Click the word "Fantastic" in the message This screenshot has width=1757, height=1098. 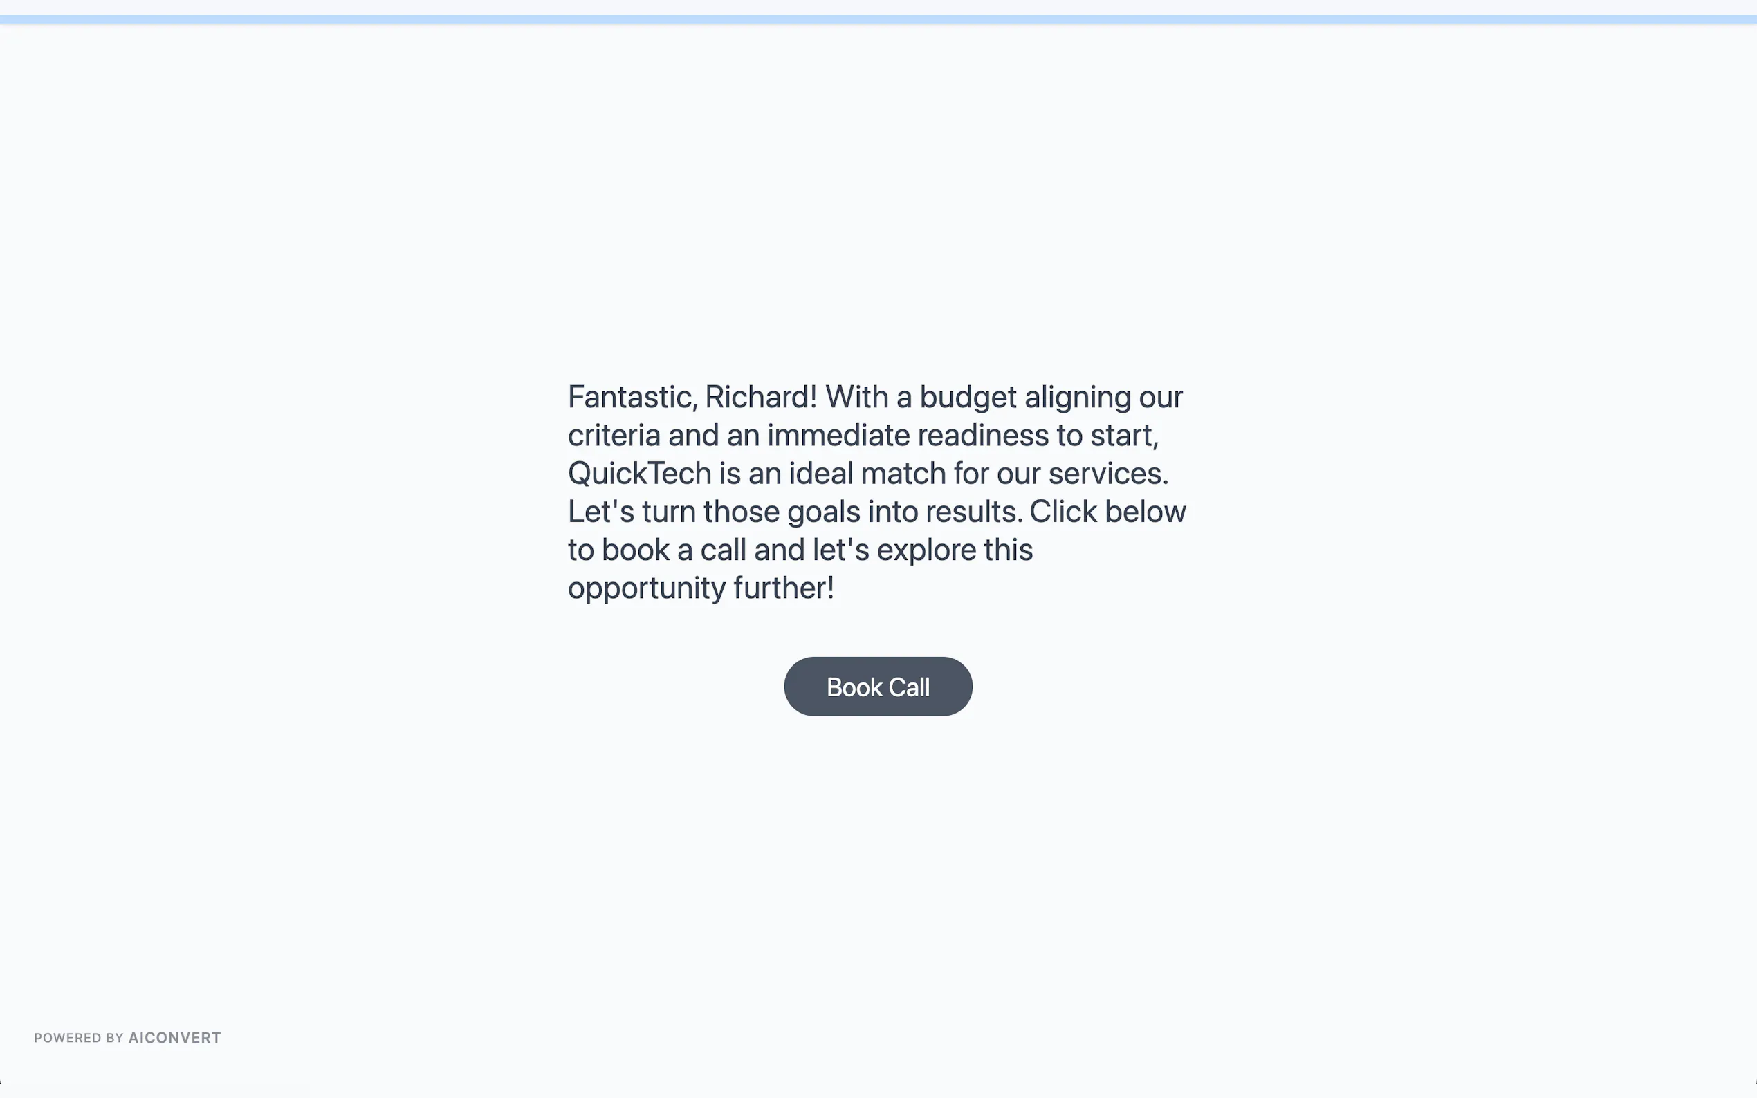coord(629,397)
